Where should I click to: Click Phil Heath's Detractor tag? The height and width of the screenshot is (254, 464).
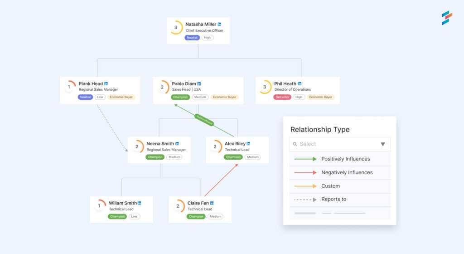click(282, 97)
